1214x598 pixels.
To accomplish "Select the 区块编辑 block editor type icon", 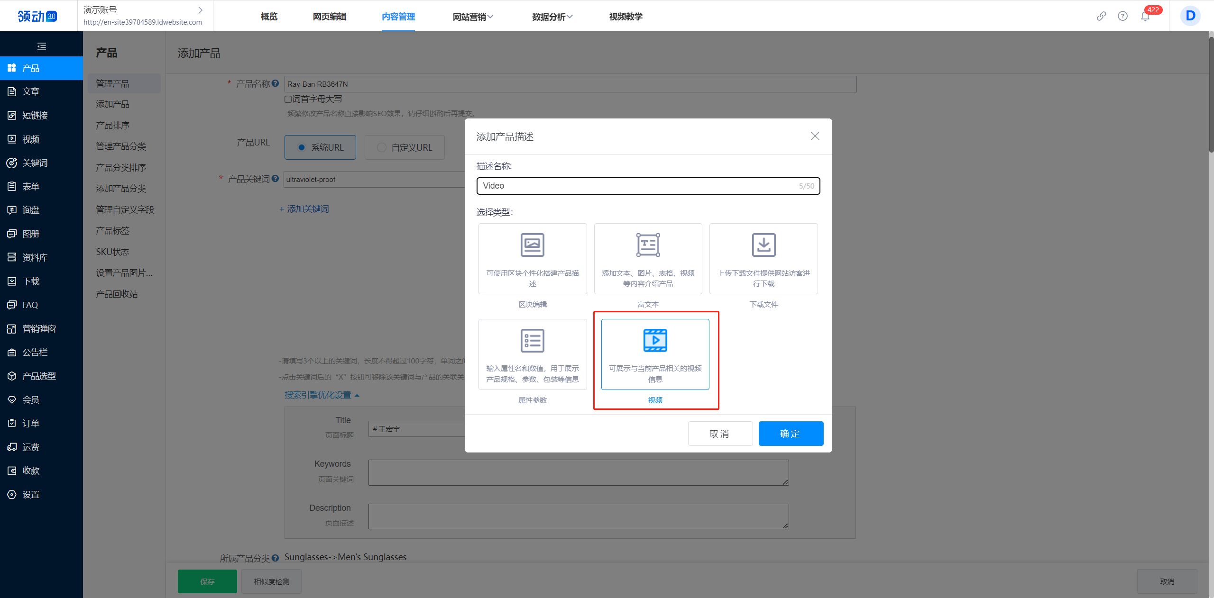I will click(532, 245).
